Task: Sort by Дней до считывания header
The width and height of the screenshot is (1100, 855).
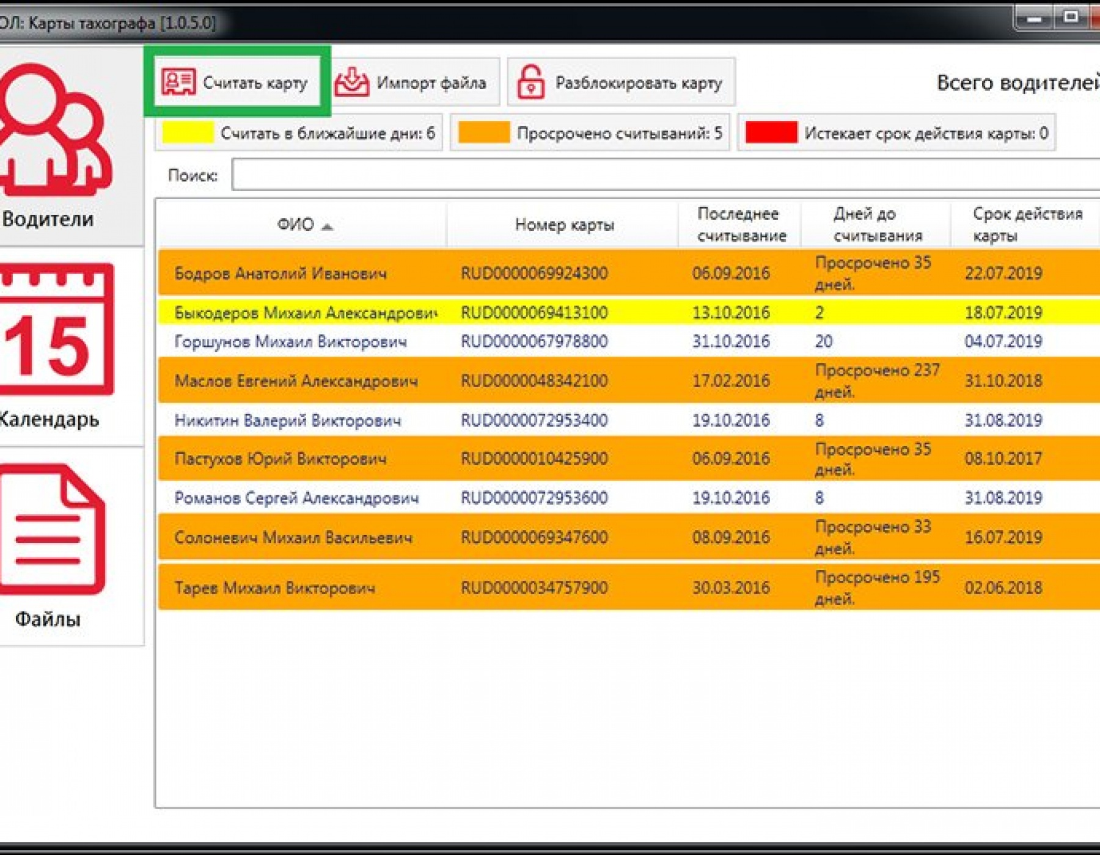Action: click(x=876, y=225)
